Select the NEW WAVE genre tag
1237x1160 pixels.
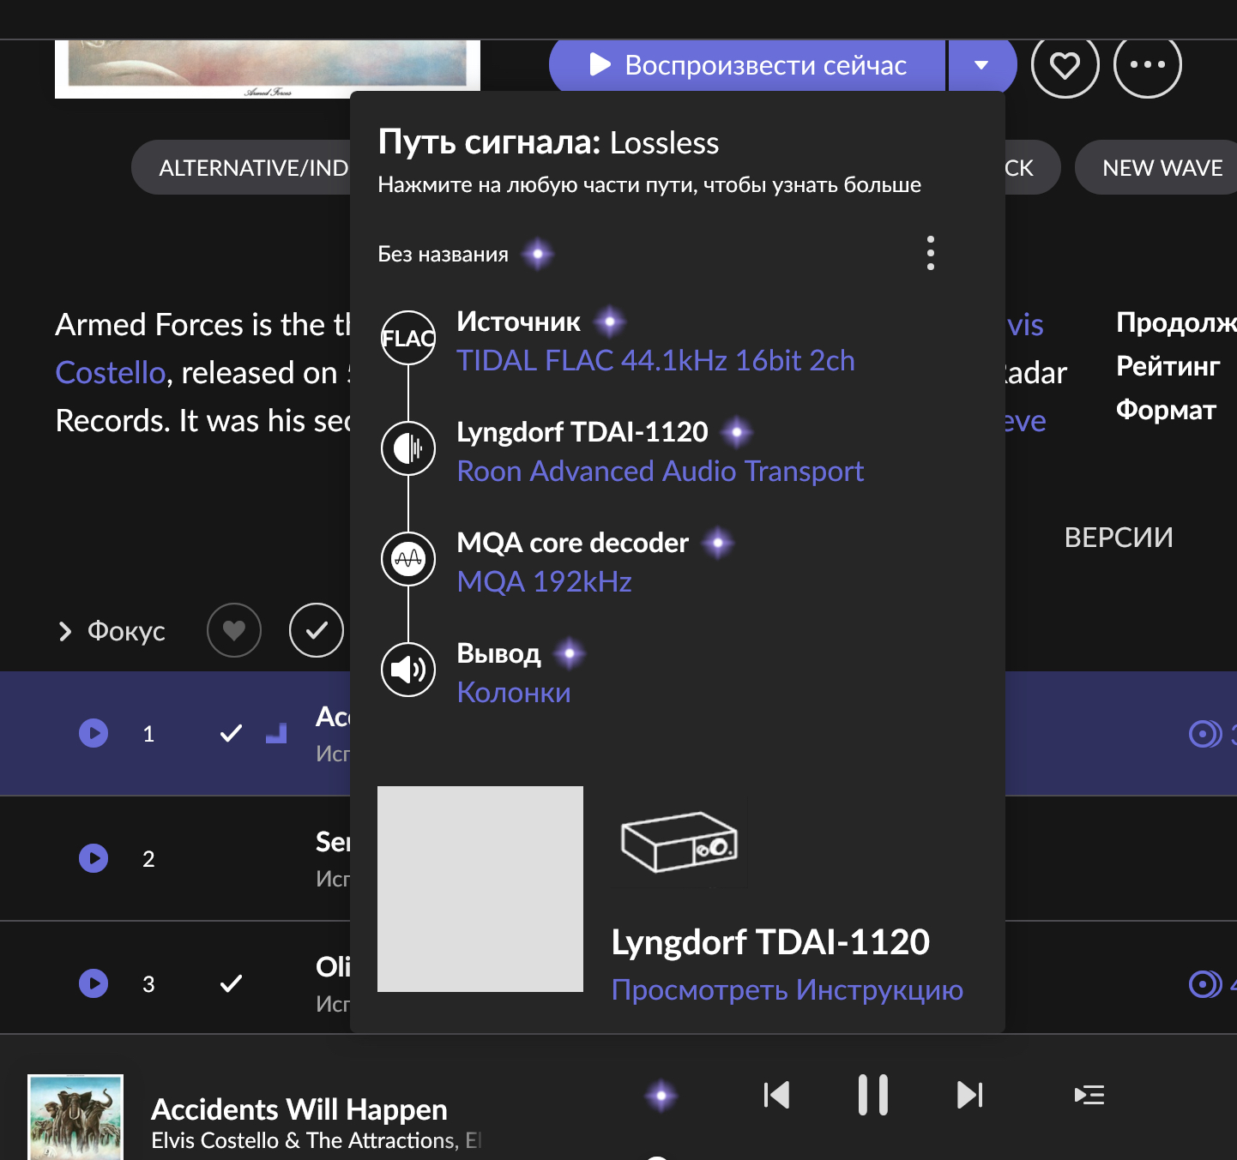click(x=1162, y=168)
